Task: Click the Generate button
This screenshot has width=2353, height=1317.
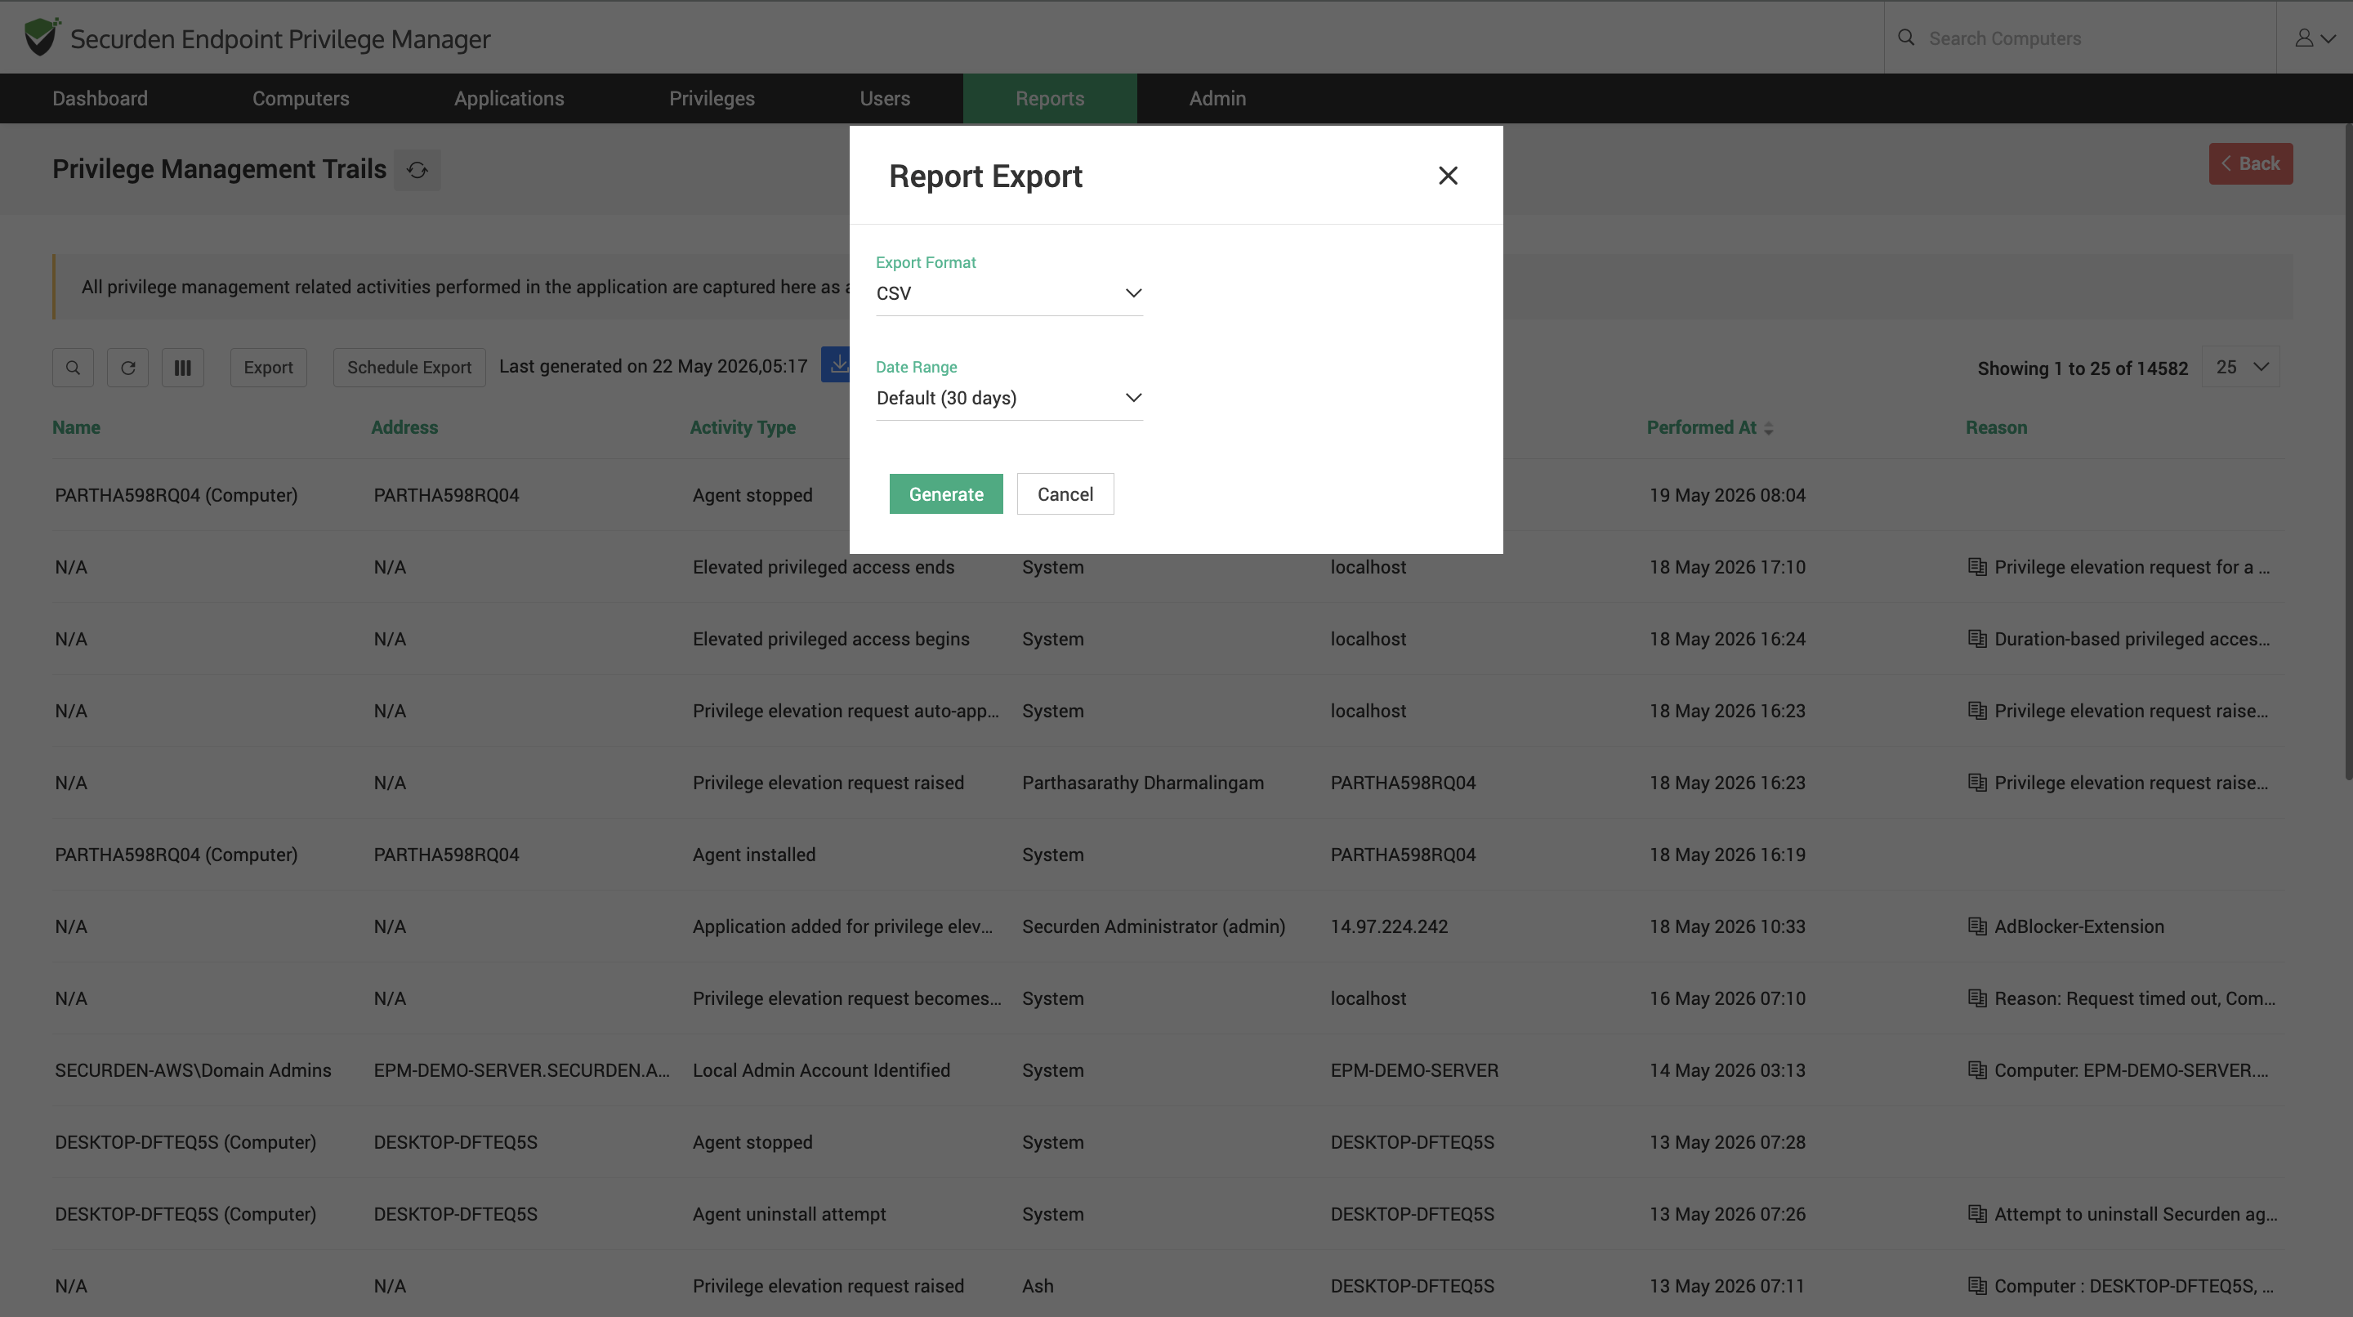Action: [945, 494]
